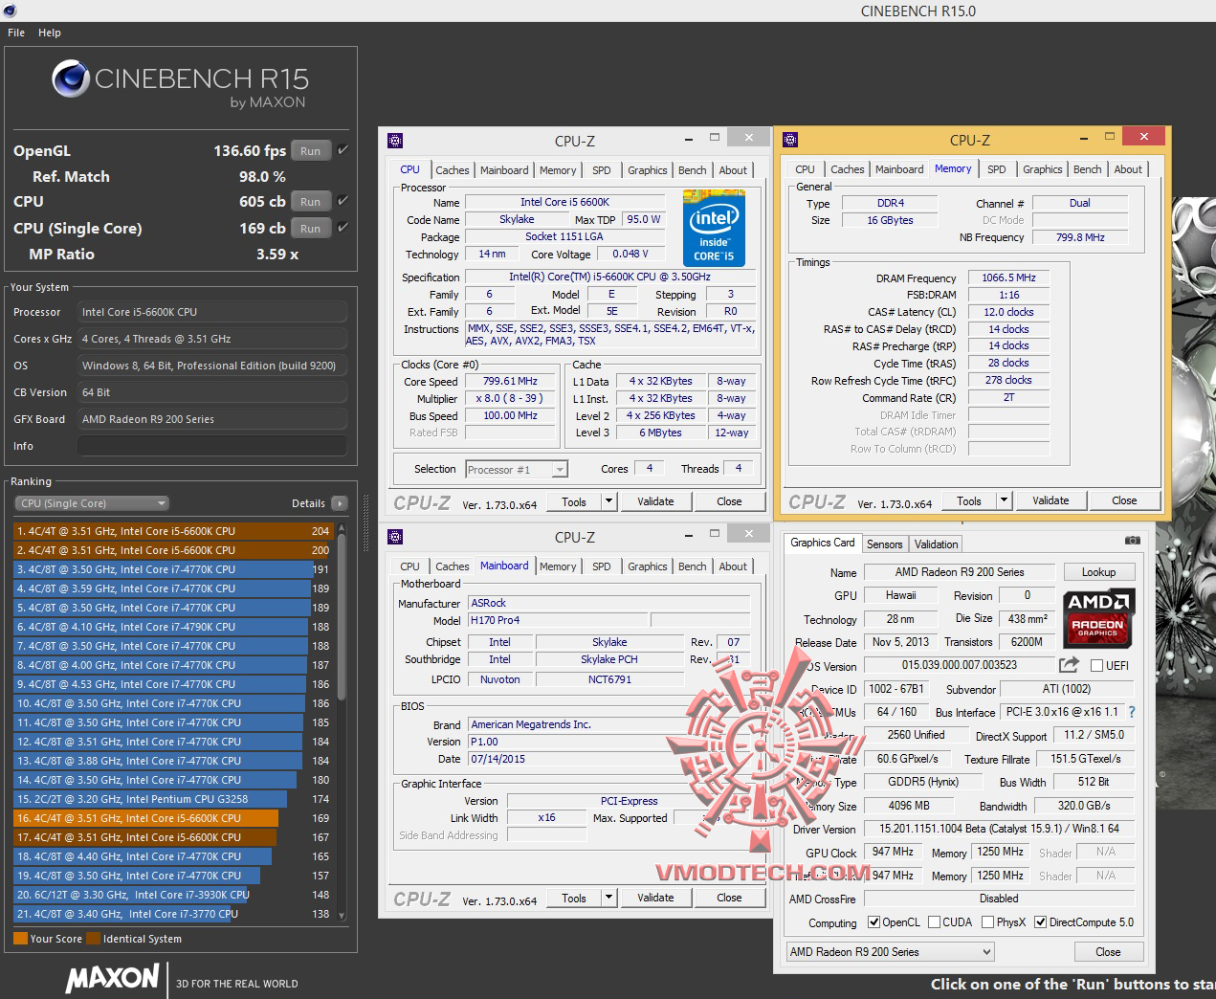
Task: Run the CPU (Single Core) benchmark
Action: (x=311, y=228)
